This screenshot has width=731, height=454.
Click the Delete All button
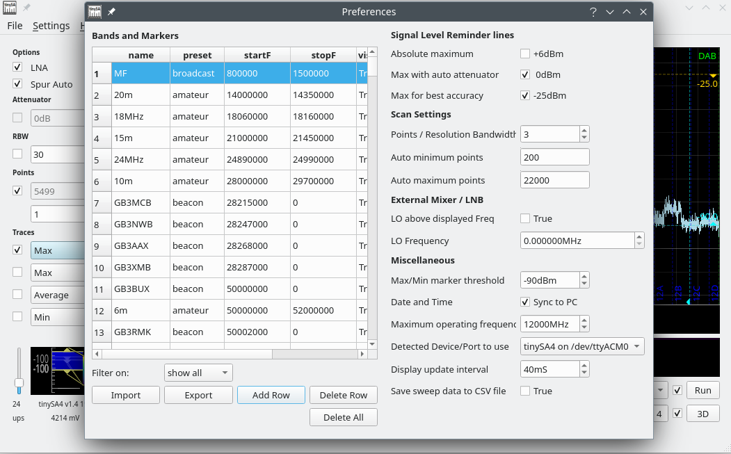tap(344, 418)
